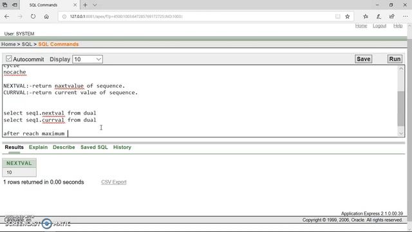Open the Help link
This screenshot has width=412, height=232.
pyautogui.click(x=398, y=26)
